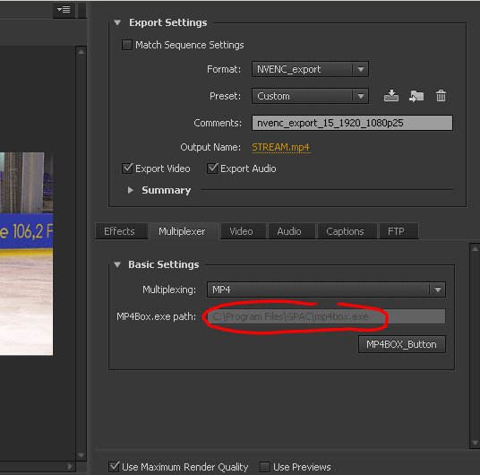This screenshot has width=480, height=475.
Task: Click the preview horizontal scroll right arrow
Action: click(x=70, y=466)
